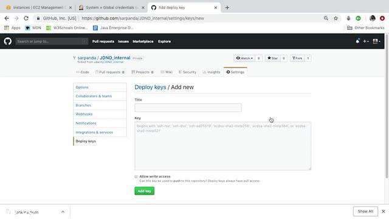Screen dimensions: 389x219
Task: Reload the page with refresh icon
Action: point(26,18)
